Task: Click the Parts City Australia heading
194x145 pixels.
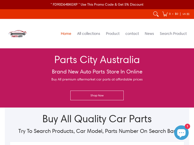Action: click(x=97, y=60)
